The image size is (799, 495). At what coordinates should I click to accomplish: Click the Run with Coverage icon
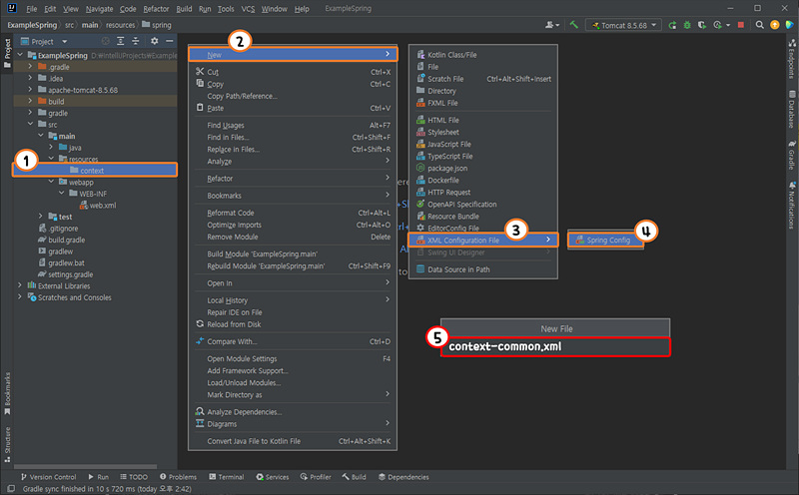(x=702, y=25)
